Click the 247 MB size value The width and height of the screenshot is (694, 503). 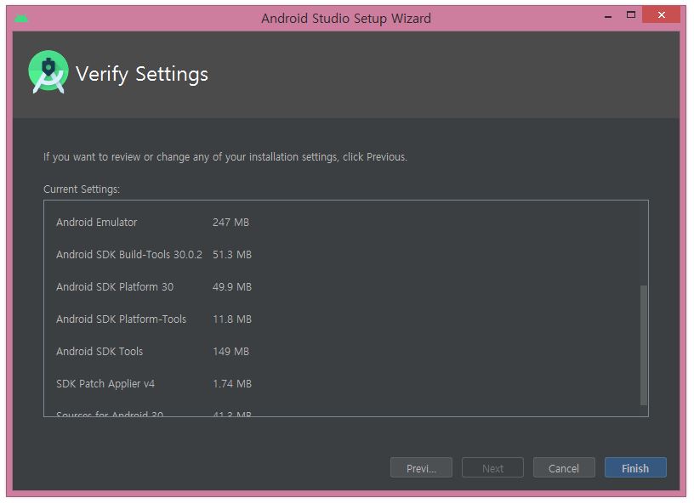click(x=230, y=222)
